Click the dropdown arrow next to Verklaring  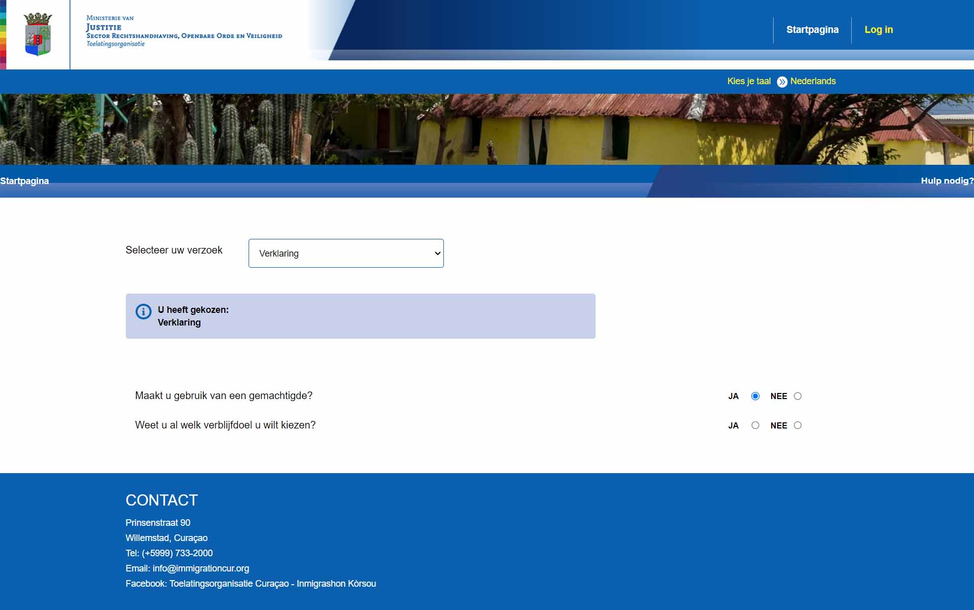coord(437,253)
